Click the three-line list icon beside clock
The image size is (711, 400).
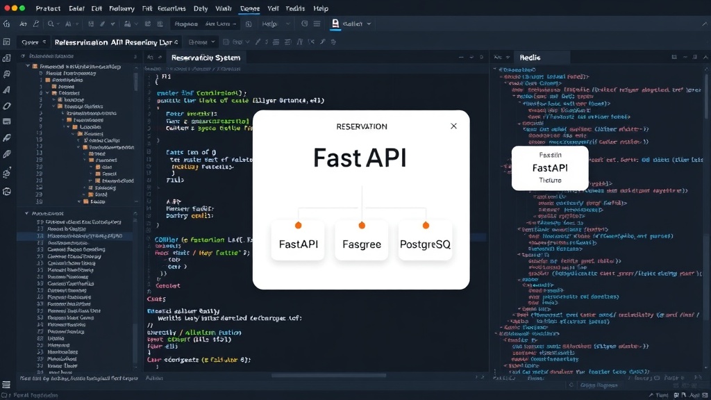pyautogui.click(x=317, y=24)
